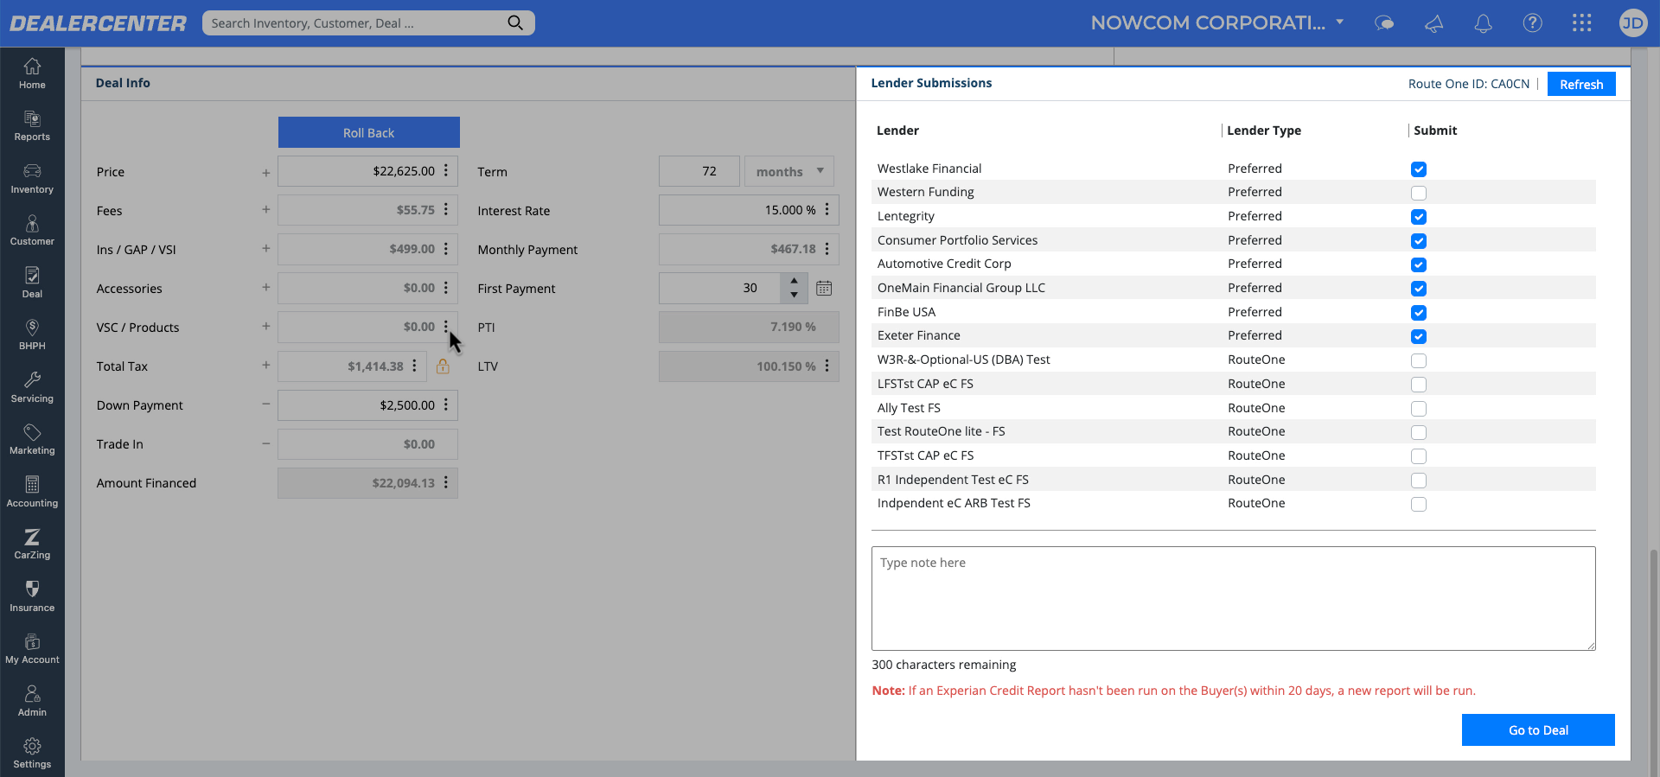Collapse the Down Payment minus toggle
Image resolution: width=1660 pixels, height=777 pixels.
[266, 404]
